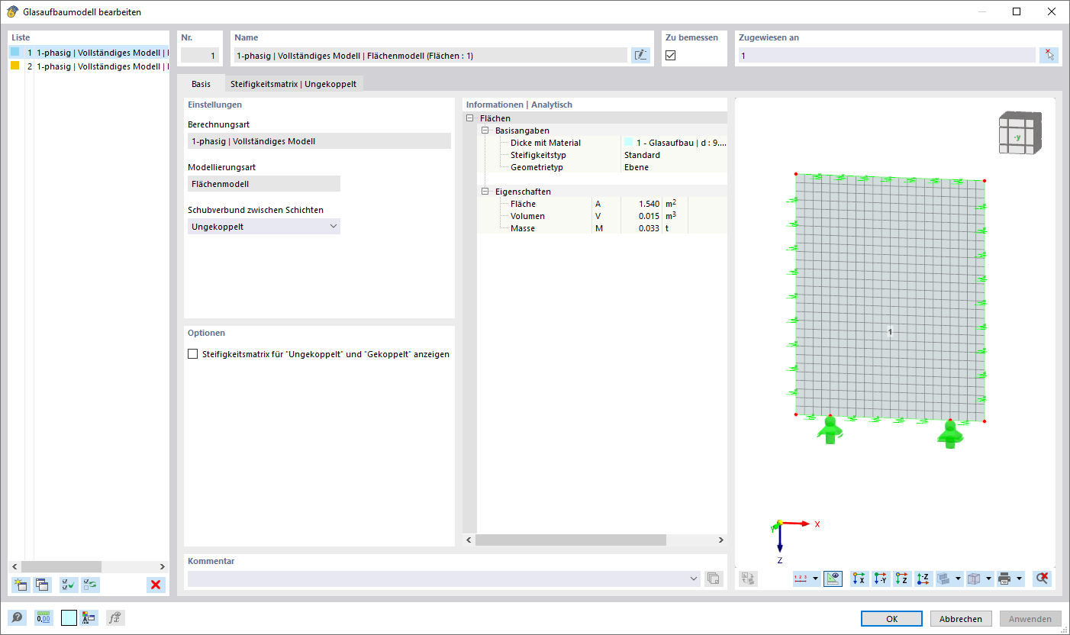Click the Anwenden button
Viewport: 1070px width, 635px height.
(1030, 619)
